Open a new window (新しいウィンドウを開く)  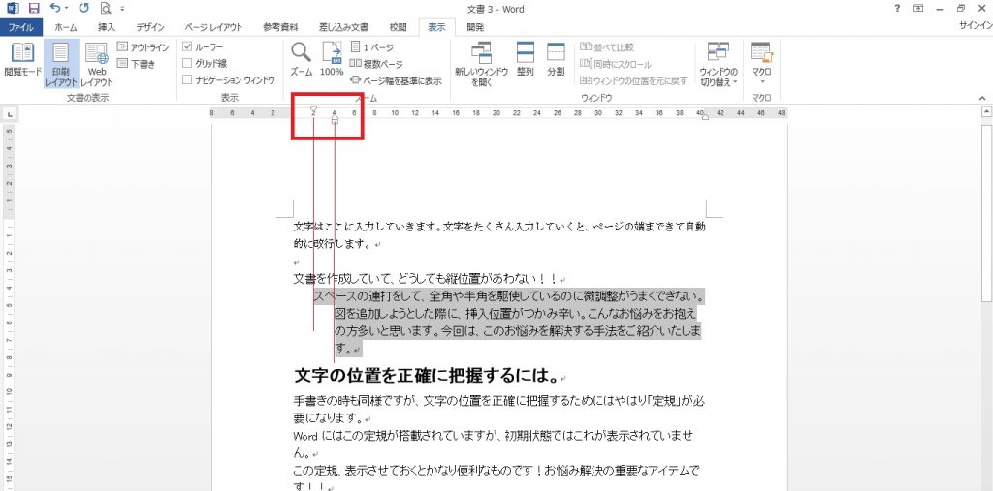click(x=481, y=63)
